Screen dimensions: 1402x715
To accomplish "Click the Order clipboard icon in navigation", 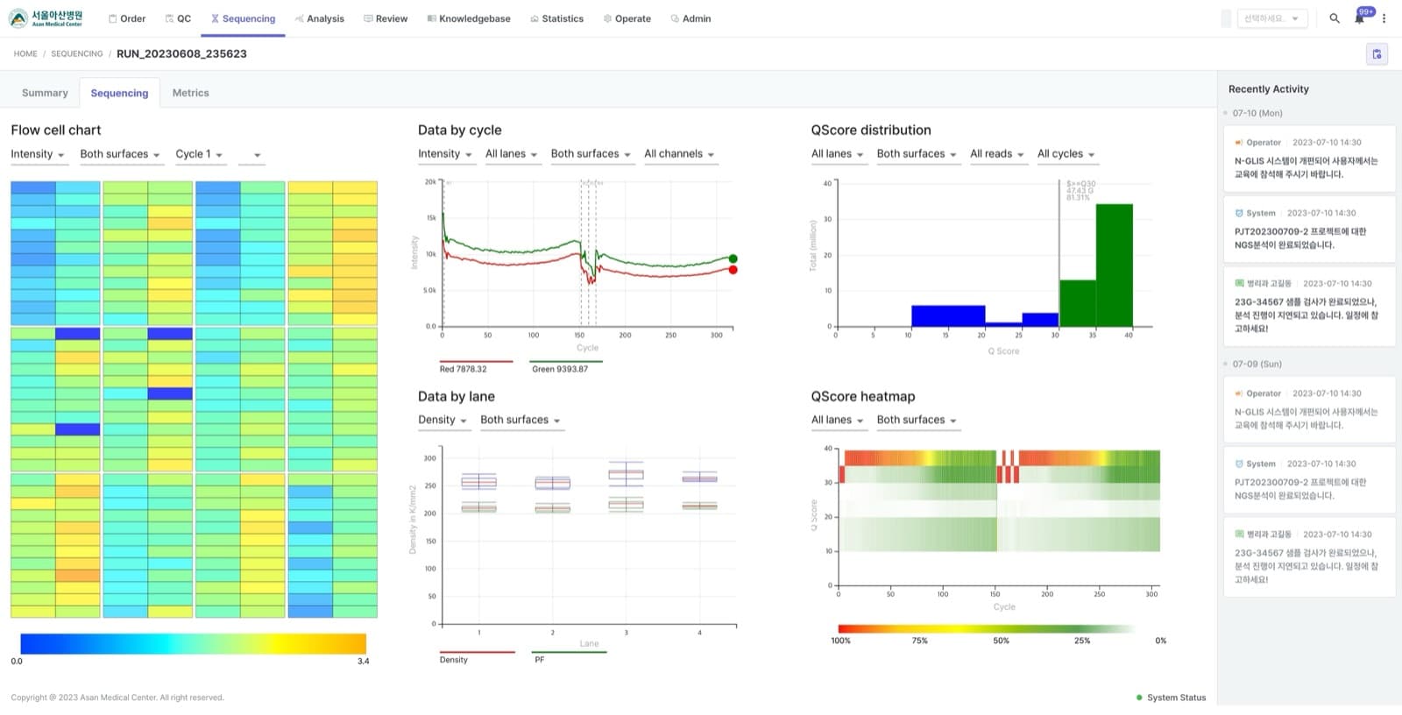I will [x=112, y=18].
